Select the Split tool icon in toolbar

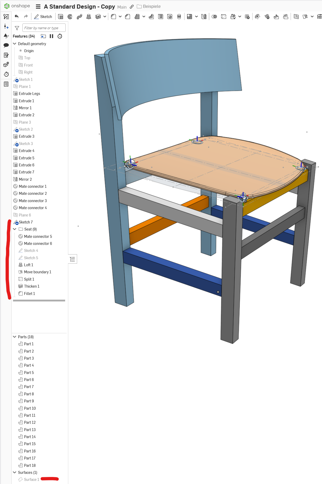[x=224, y=17]
